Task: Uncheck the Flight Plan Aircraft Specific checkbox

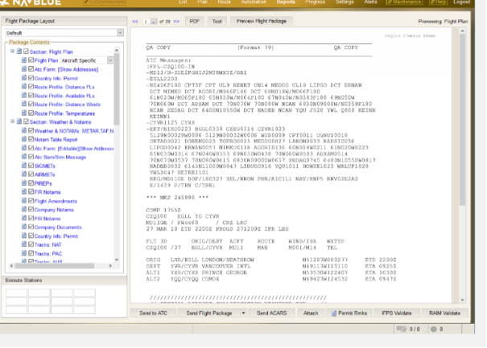Action: pos(31,59)
